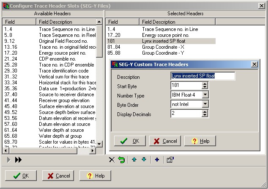
Task: Click Field Description column header in Available Headers
Action: click(66, 22)
